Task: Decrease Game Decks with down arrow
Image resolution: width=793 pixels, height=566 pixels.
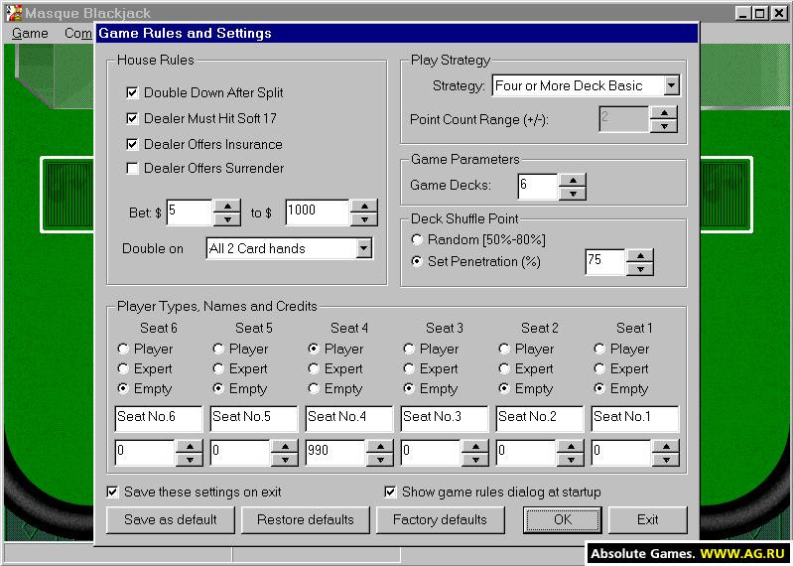Action: pyautogui.click(x=573, y=194)
